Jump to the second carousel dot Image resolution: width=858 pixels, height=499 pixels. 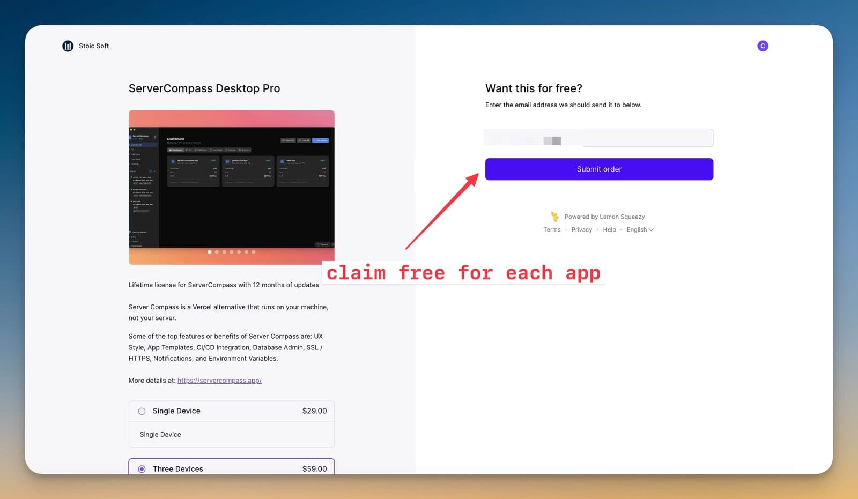tap(217, 252)
